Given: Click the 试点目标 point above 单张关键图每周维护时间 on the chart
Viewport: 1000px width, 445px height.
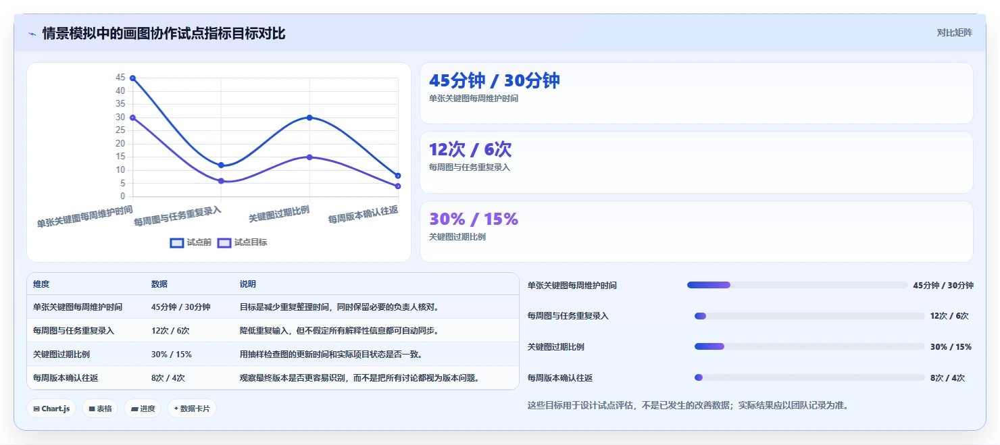Looking at the screenshot, I should click(132, 117).
